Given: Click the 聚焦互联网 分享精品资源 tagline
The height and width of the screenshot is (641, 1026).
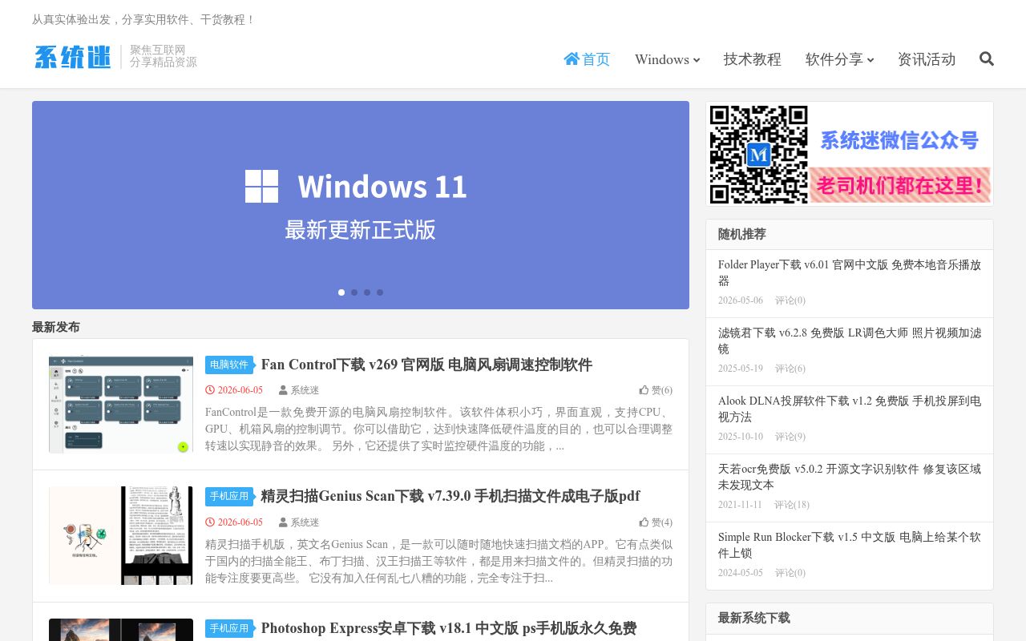Looking at the screenshot, I should tap(164, 56).
